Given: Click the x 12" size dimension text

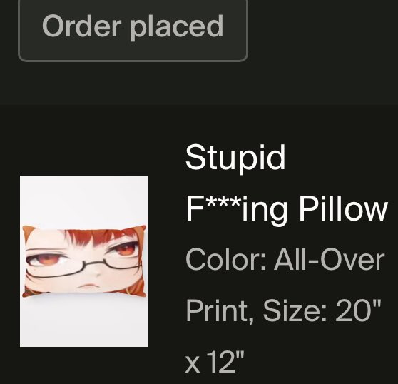Looking at the screenshot, I should (x=215, y=361).
